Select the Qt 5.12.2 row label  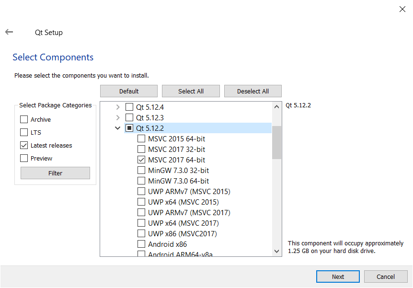coord(150,128)
